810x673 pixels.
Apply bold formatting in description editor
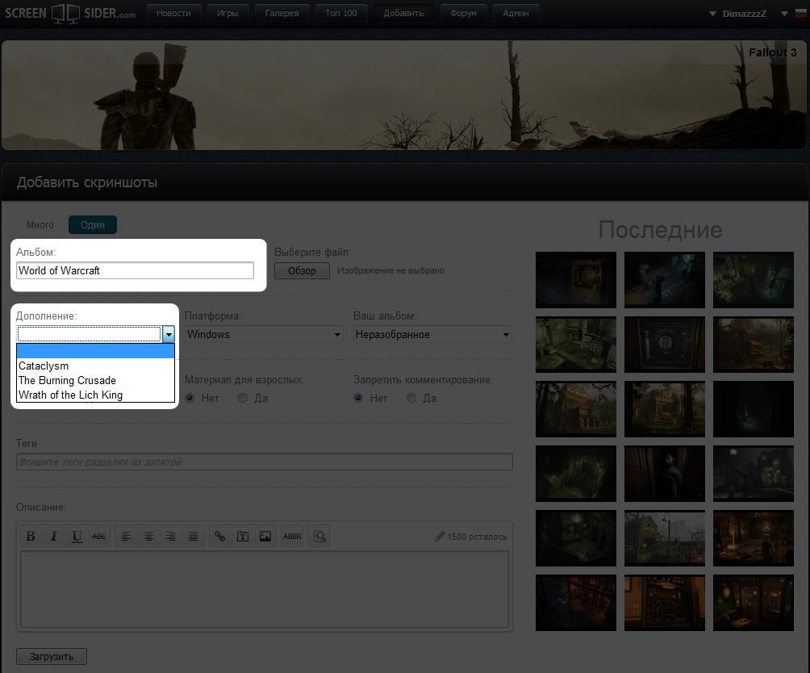coord(31,536)
